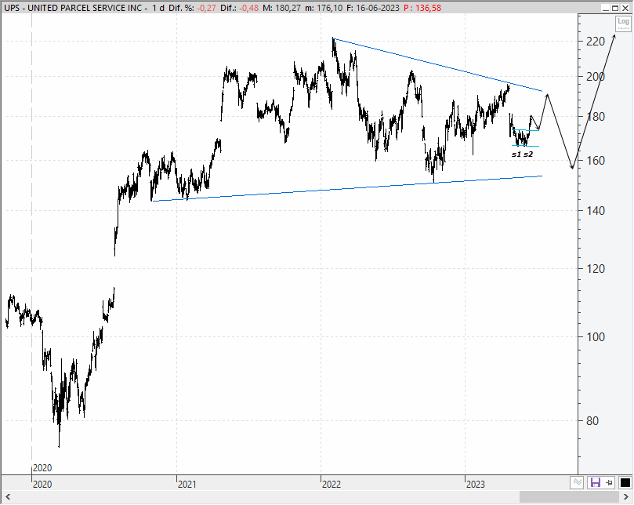Image resolution: width=634 pixels, height=505 pixels.
Task: Close the UPS chart window
Action: pos(625,8)
